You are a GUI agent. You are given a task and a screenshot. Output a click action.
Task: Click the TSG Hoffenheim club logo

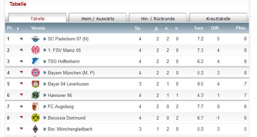point(35,62)
